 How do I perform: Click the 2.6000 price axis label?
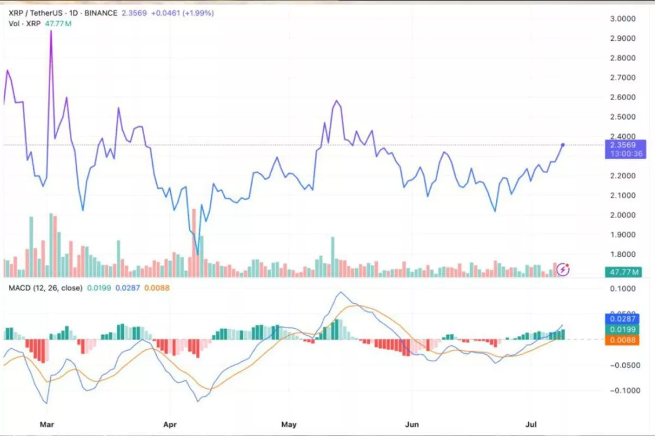(624, 97)
